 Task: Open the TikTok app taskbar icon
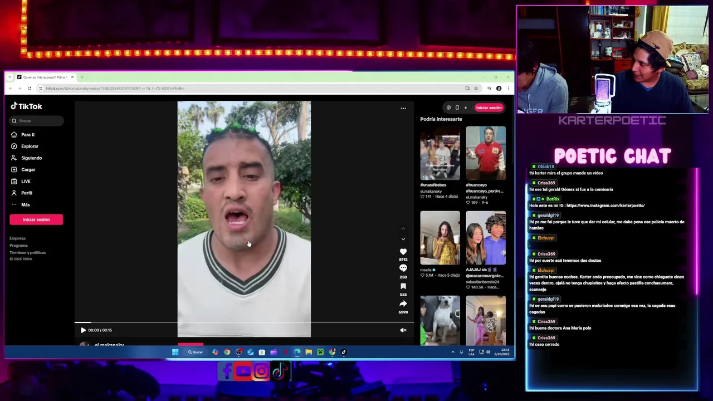coord(344,352)
